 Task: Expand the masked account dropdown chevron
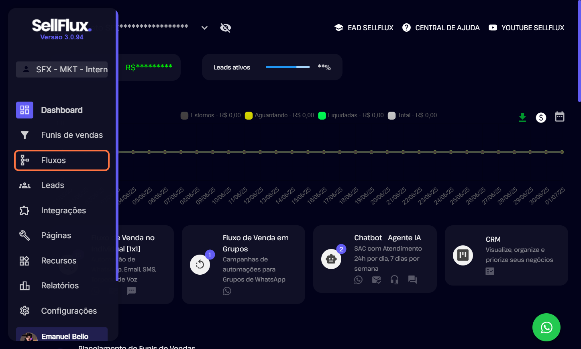(x=204, y=28)
